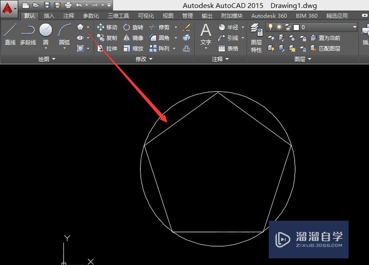
Task: Select the 复制 copy tool
Action: coord(107,38)
